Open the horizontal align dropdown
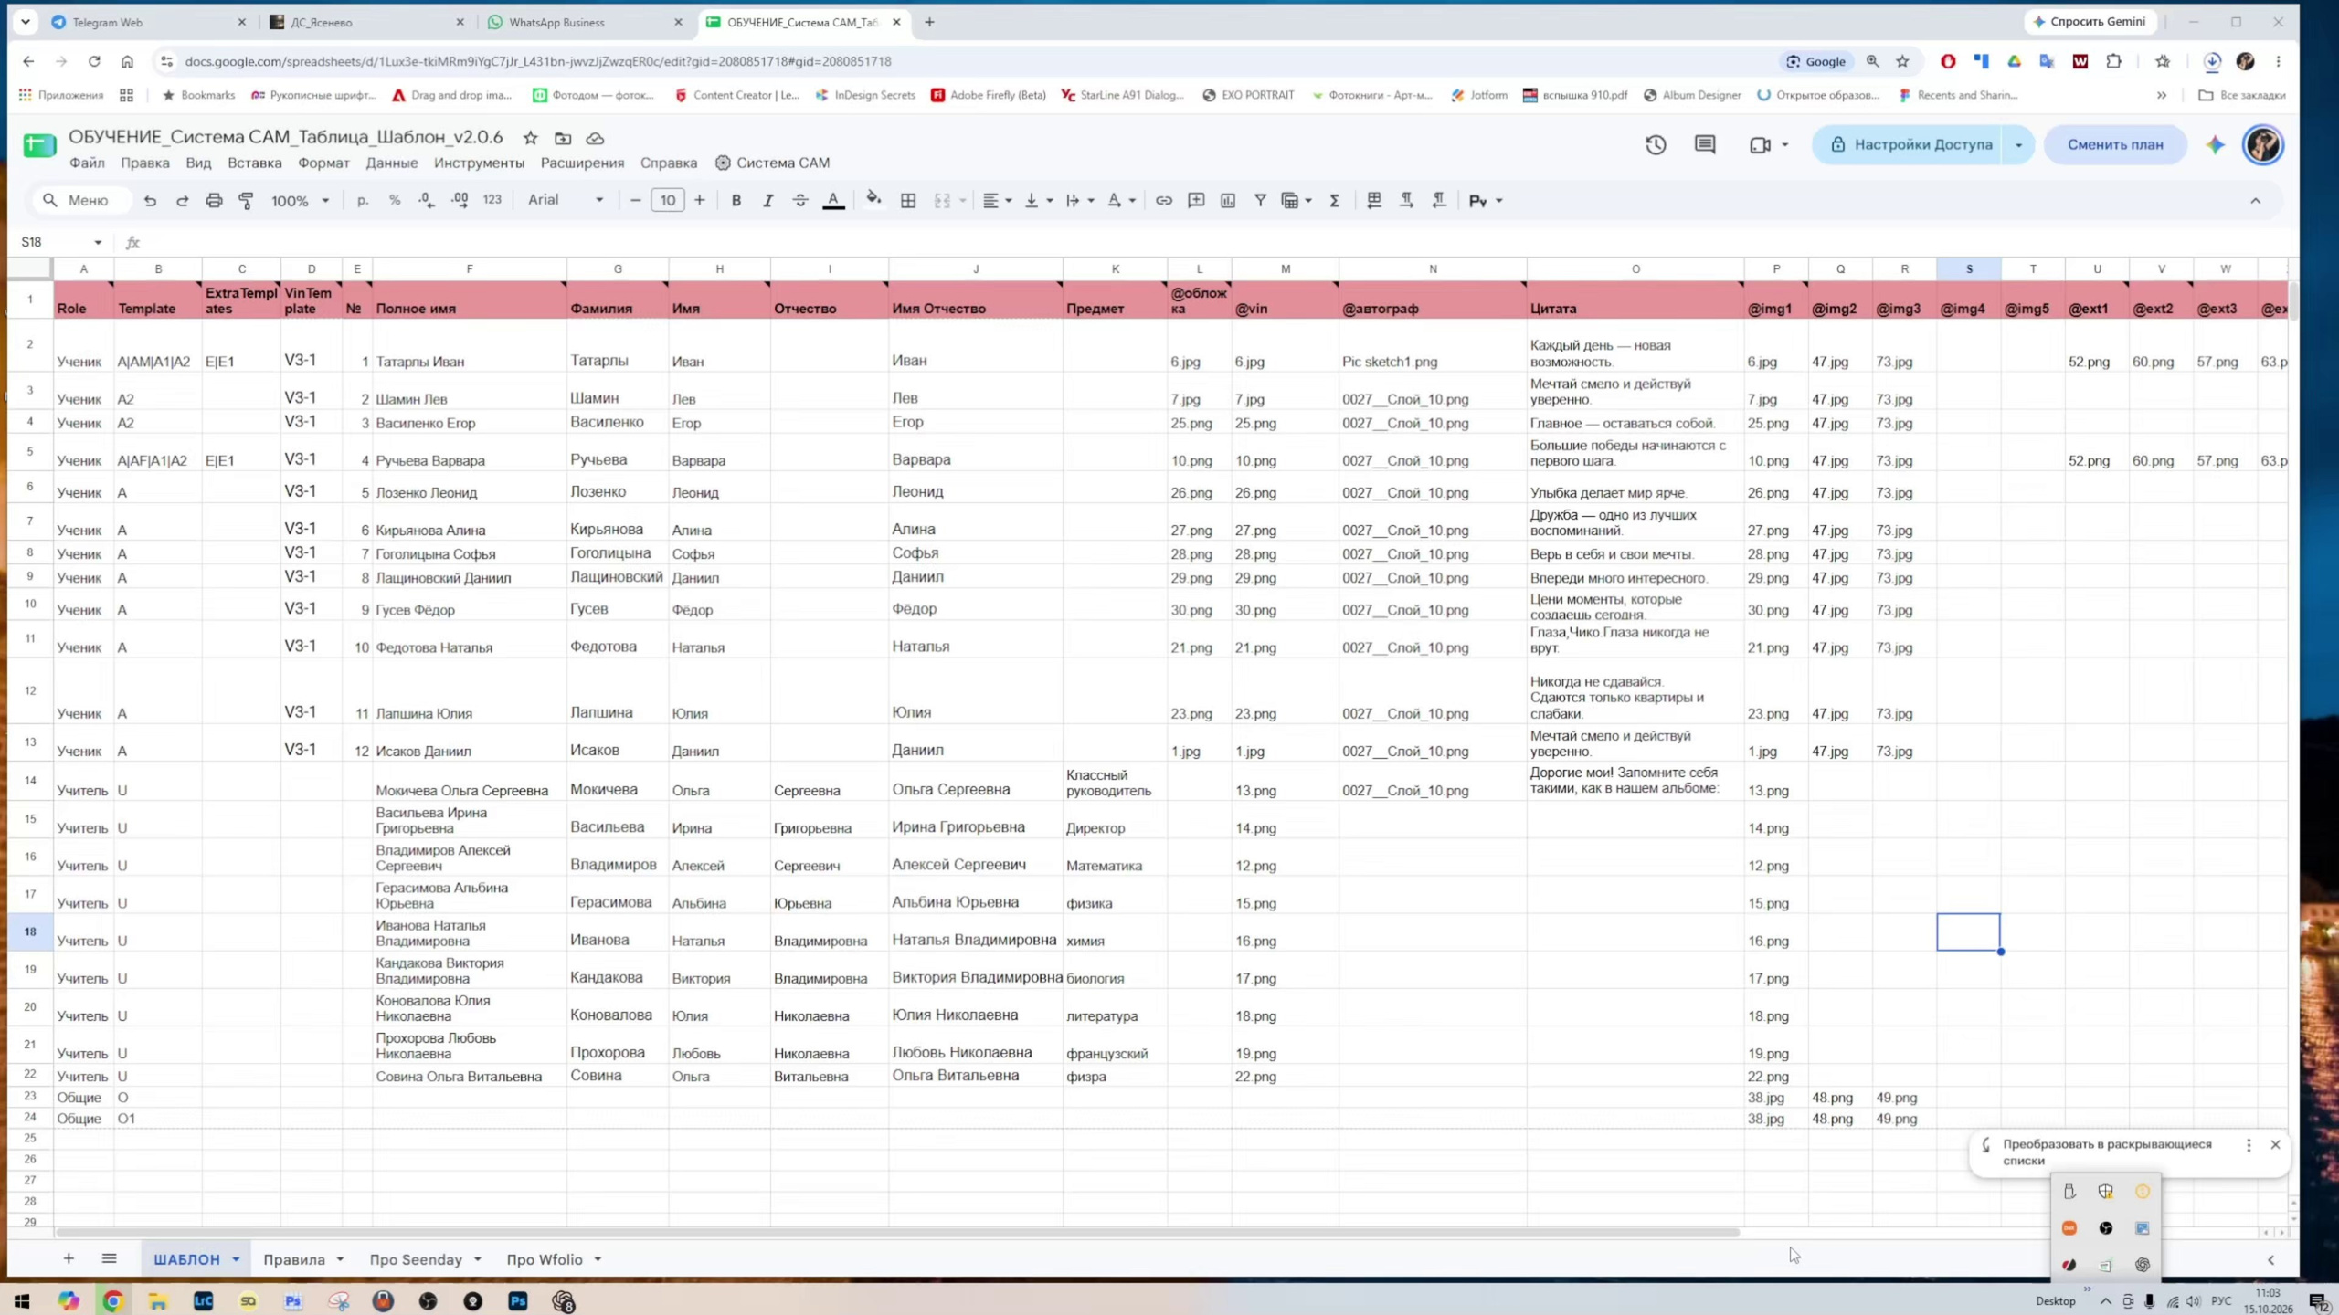Screen dimensions: 2339x1315 [997, 200]
